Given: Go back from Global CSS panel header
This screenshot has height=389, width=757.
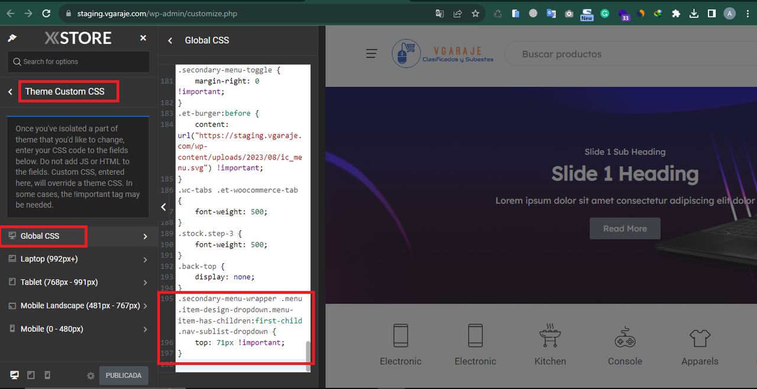Looking at the screenshot, I should click(170, 40).
